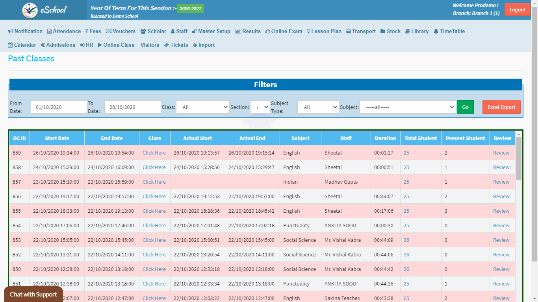
Task: Click the Transport bus icon
Action: click(x=349, y=31)
